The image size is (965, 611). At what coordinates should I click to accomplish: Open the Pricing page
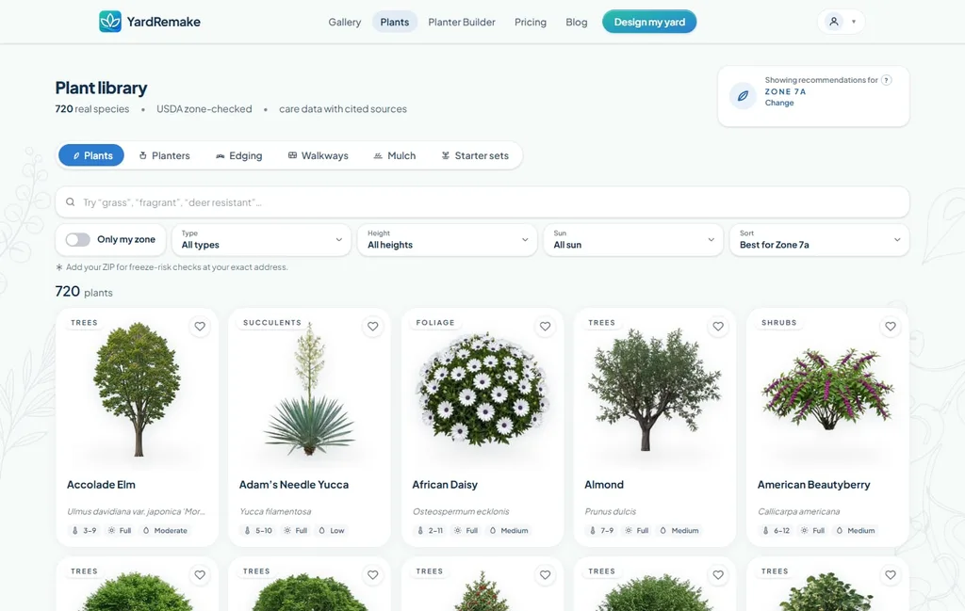(x=531, y=23)
